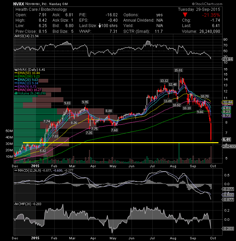Click the 7.35 low price label
Viewport: 236px width, 241px height.
[89, 133]
